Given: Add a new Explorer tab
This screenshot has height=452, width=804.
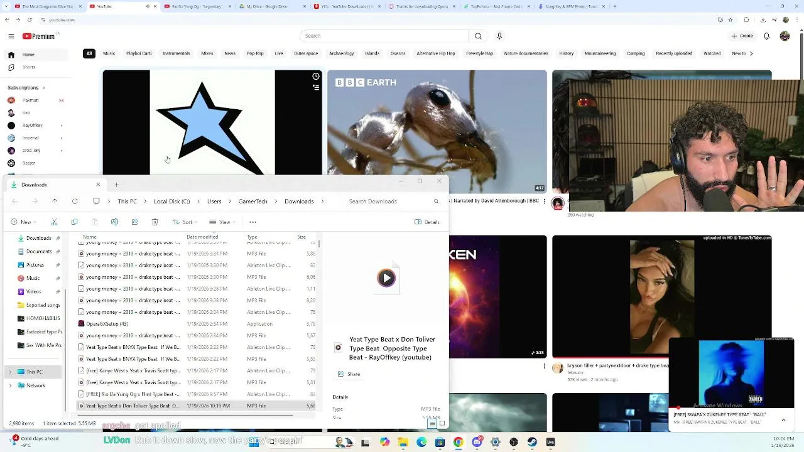Looking at the screenshot, I should pyautogui.click(x=116, y=185).
